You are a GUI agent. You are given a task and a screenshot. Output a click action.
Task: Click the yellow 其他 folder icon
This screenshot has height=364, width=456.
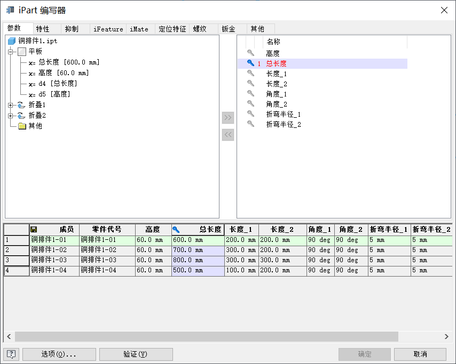click(x=22, y=126)
